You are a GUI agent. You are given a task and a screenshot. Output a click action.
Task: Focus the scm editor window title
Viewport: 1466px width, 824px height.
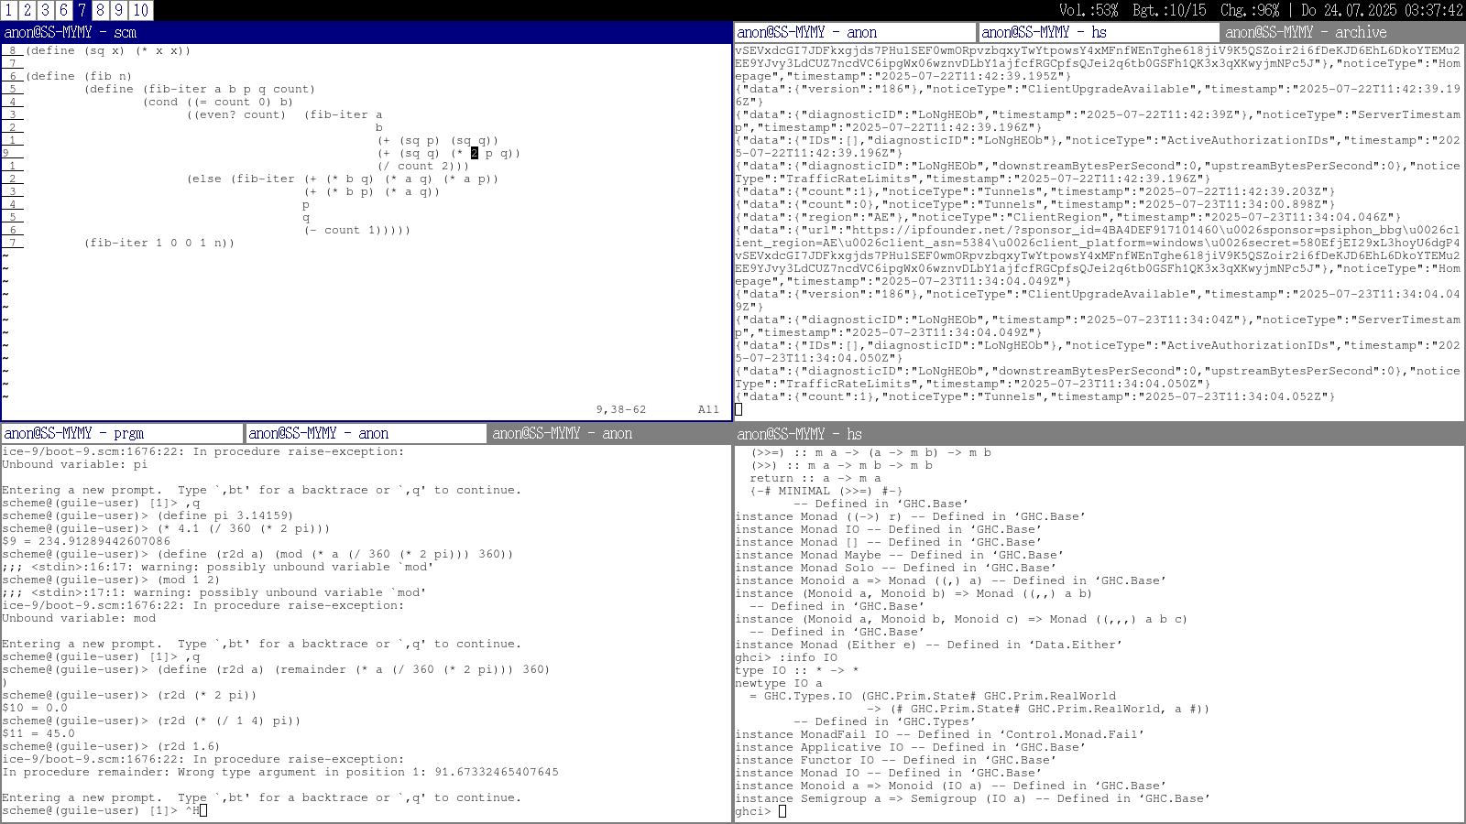(366, 32)
